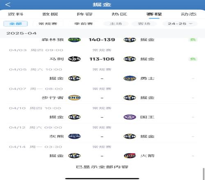Switch to the 数据 tab
The height and width of the screenshot is (180, 205).
pyautogui.click(x=50, y=14)
